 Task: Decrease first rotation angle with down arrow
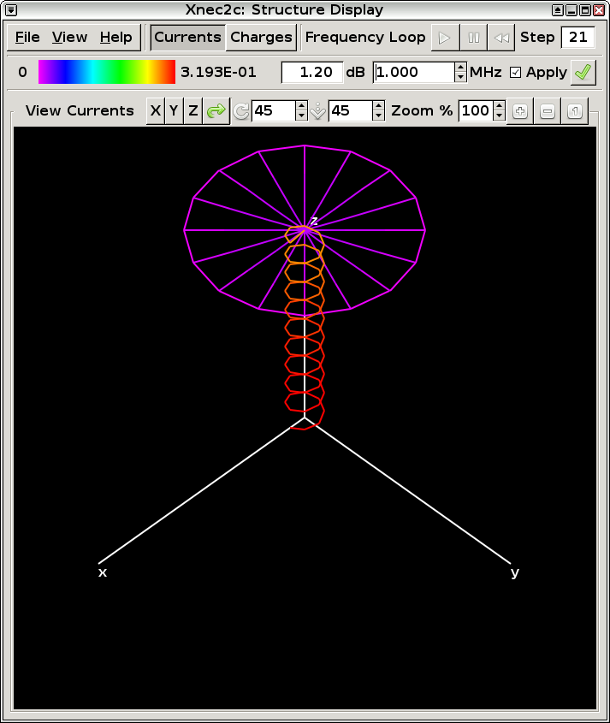(x=301, y=116)
